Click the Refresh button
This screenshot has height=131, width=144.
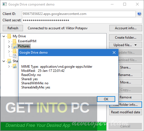point(13,28)
